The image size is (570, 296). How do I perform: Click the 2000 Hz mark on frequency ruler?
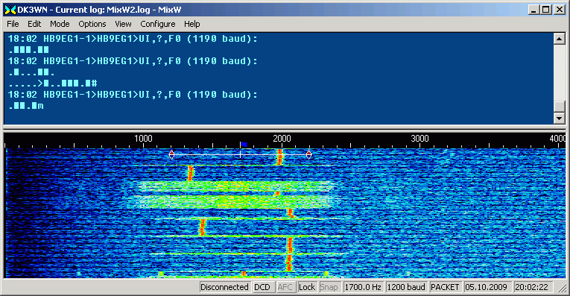[x=282, y=139]
